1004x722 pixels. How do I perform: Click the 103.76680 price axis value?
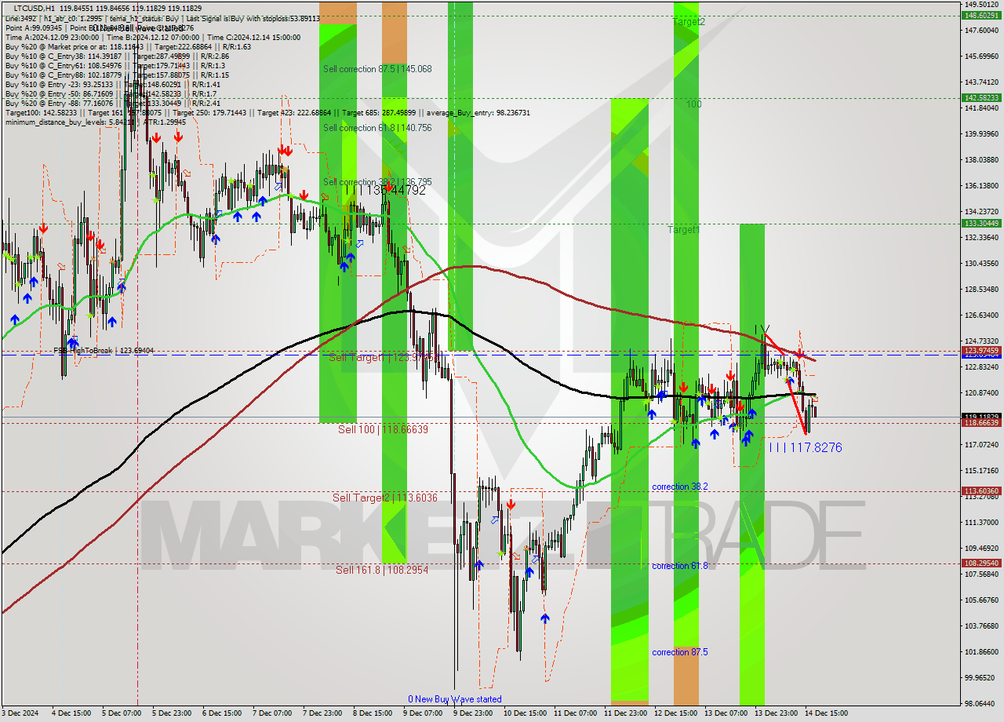(981, 625)
